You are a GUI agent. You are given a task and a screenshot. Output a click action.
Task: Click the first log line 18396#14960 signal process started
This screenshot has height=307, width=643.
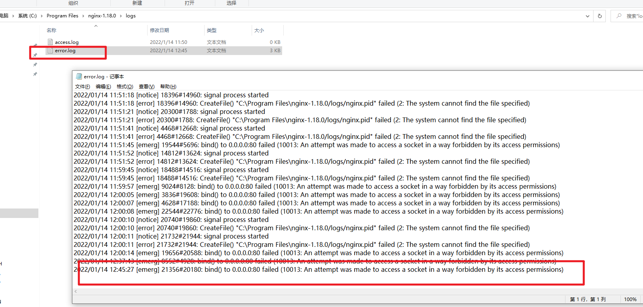point(171,95)
